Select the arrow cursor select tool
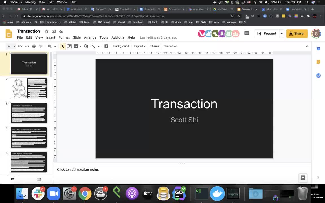The image size is (325, 203). pos(63,46)
